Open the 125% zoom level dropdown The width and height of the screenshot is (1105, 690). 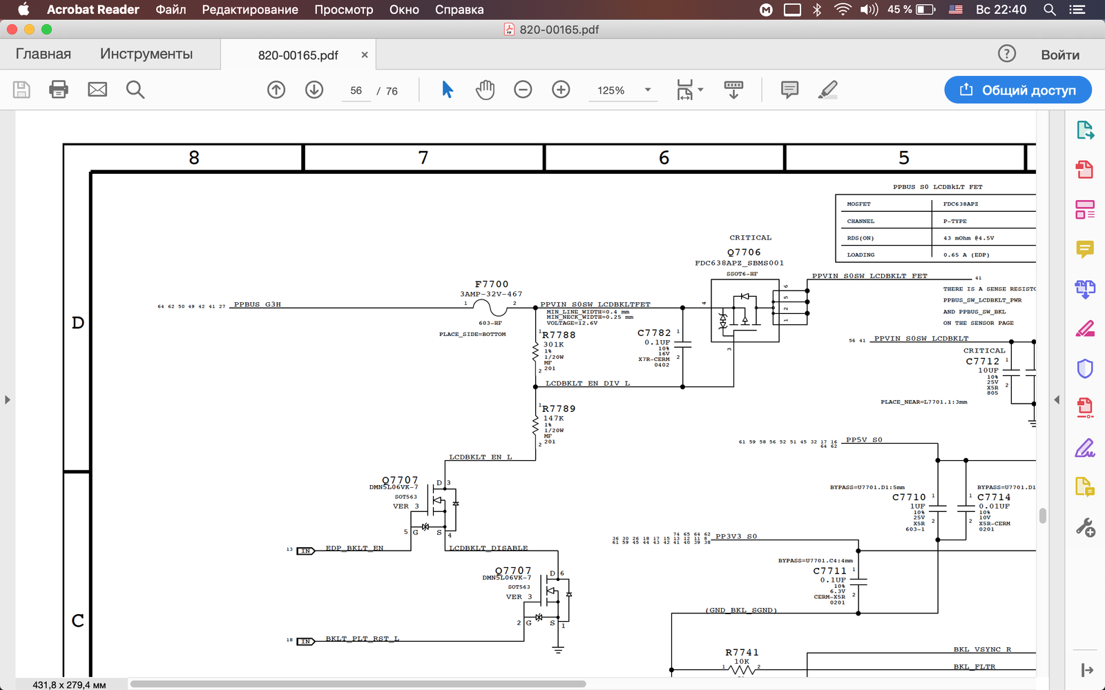[x=647, y=90]
